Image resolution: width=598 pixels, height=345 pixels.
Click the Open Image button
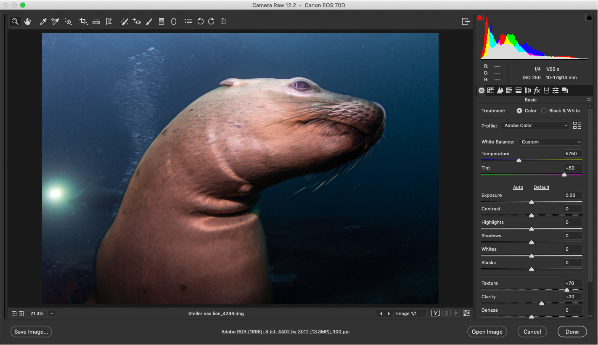(487, 332)
